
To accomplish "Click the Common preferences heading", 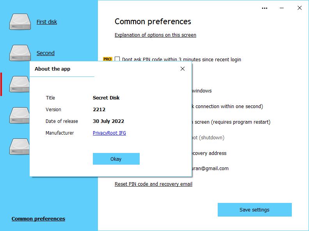I will point(153,21).
